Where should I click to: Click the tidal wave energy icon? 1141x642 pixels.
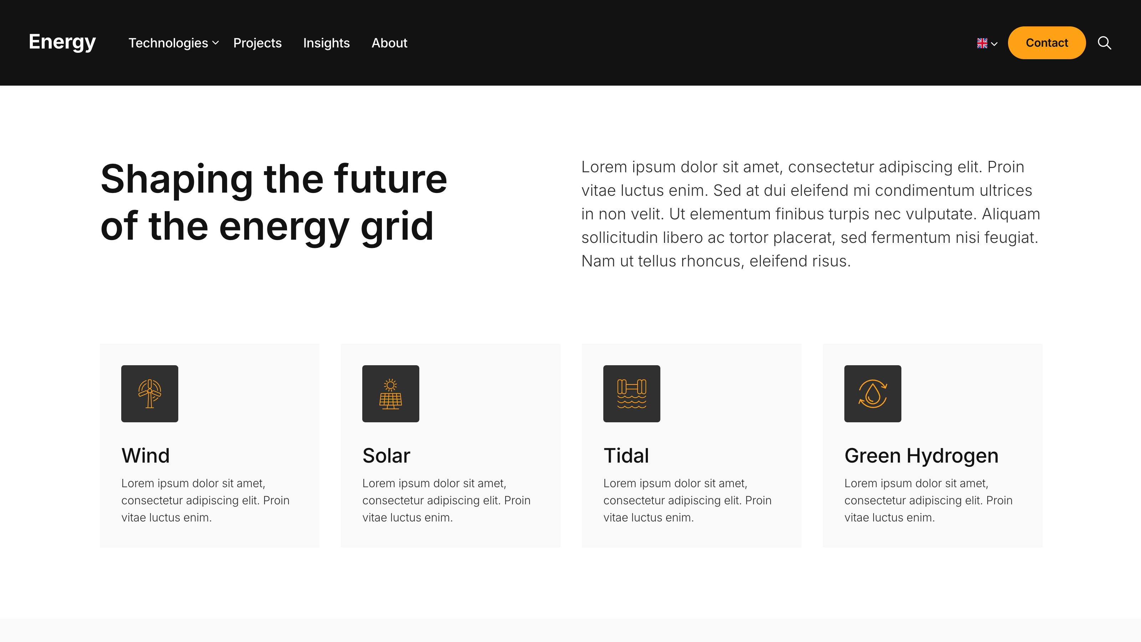click(x=631, y=393)
